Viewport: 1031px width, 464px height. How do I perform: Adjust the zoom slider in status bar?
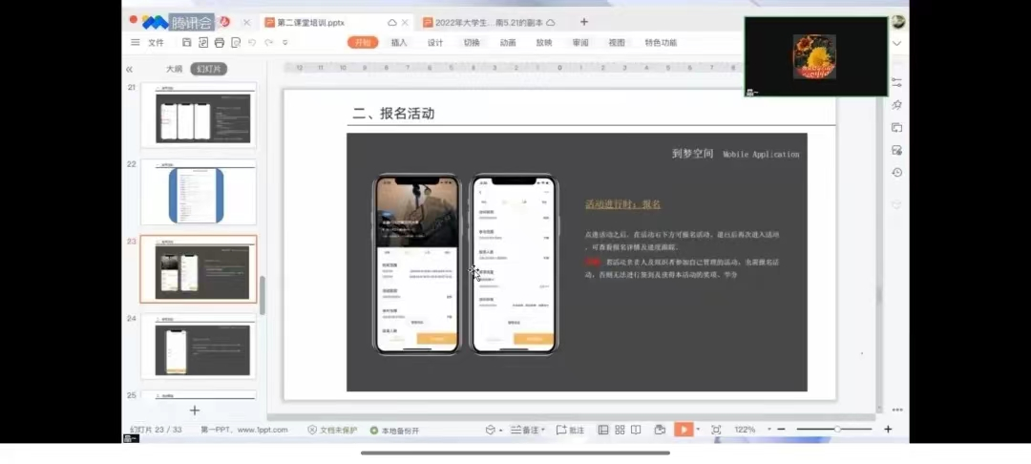tap(837, 430)
